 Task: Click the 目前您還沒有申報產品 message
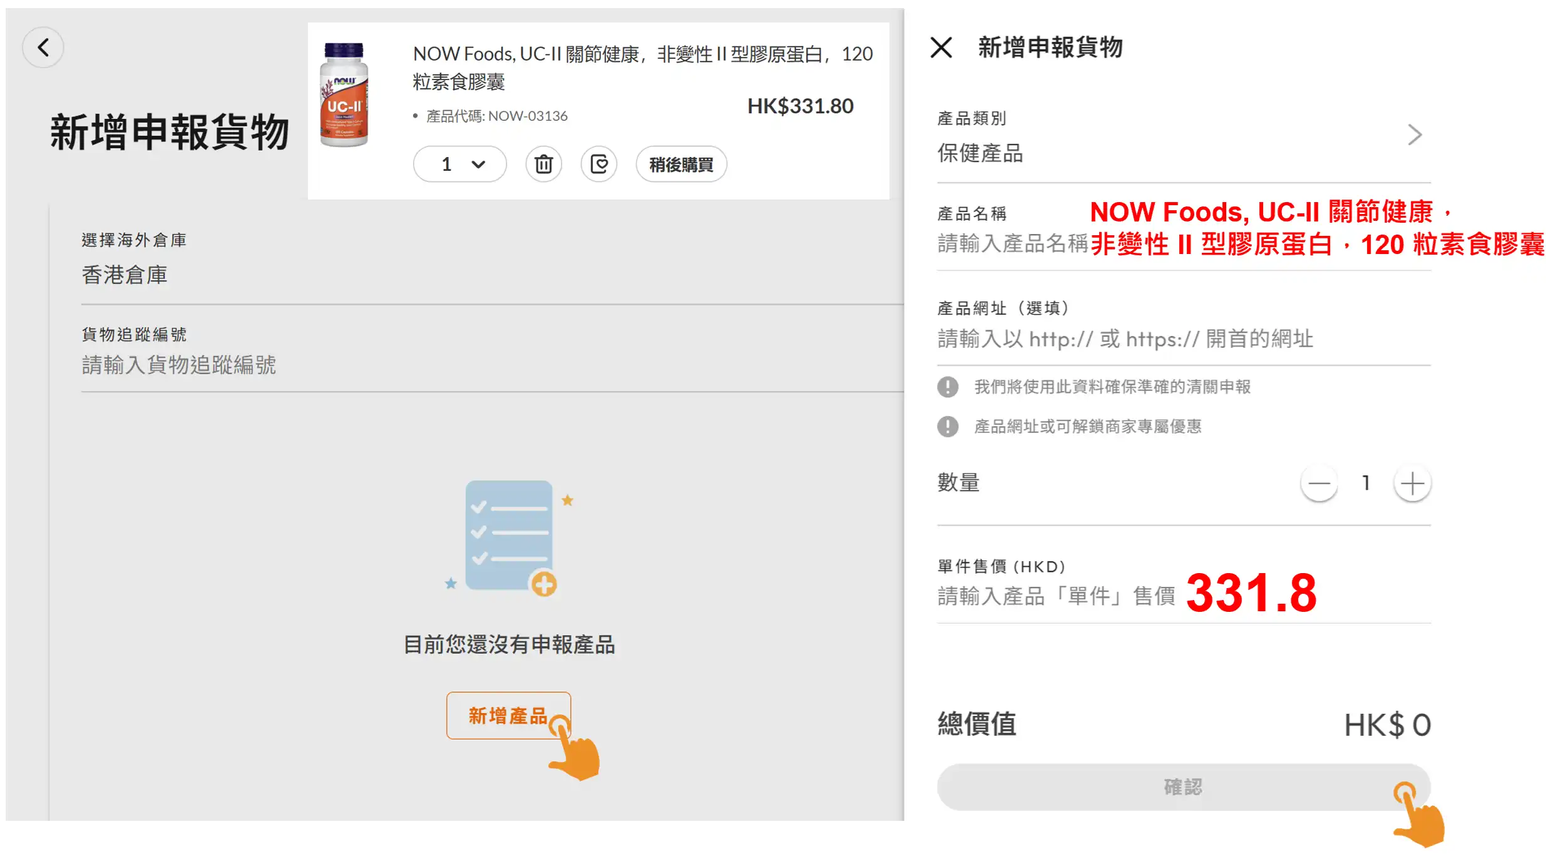(509, 644)
